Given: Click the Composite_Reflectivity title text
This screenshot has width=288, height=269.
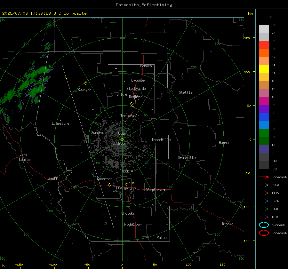Looking at the screenshot, I should [x=144, y=5].
